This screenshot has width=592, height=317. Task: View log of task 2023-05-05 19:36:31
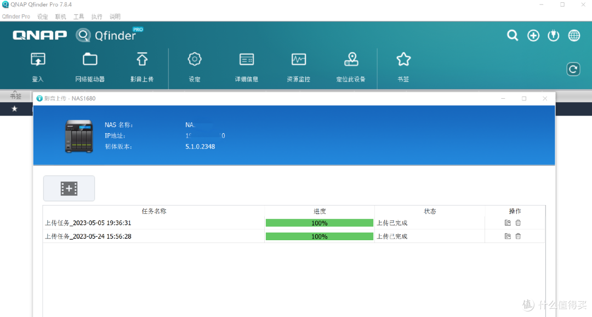pos(508,223)
